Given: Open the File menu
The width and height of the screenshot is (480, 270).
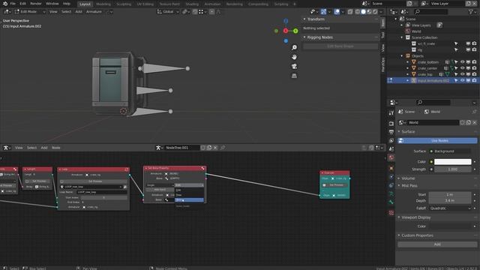Looking at the screenshot, I should pyautogui.click(x=13, y=4).
